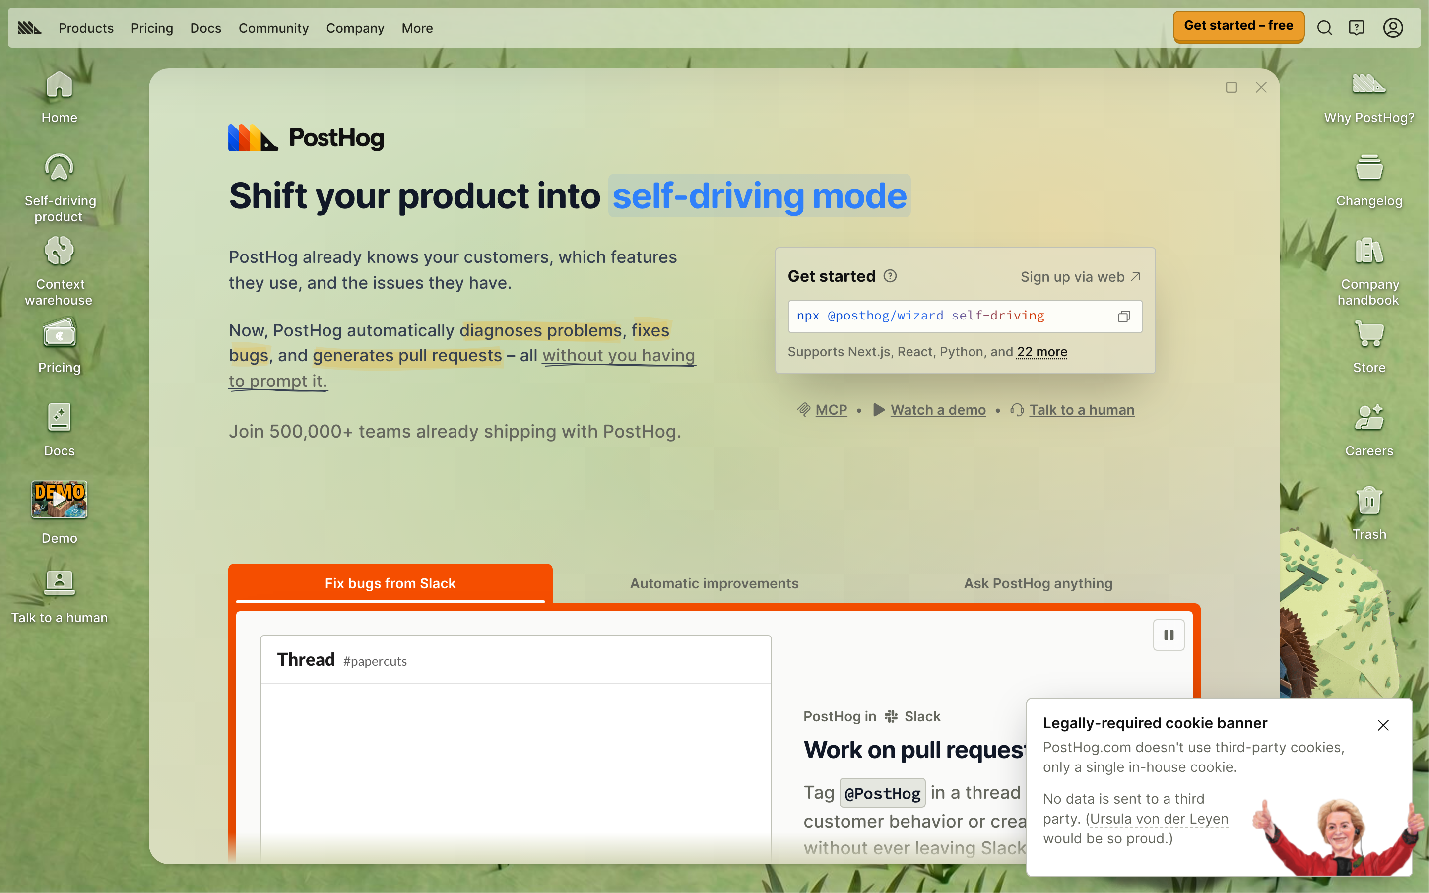Dismiss the cookie banner with its X
This screenshot has width=1429, height=893.
[1383, 725]
